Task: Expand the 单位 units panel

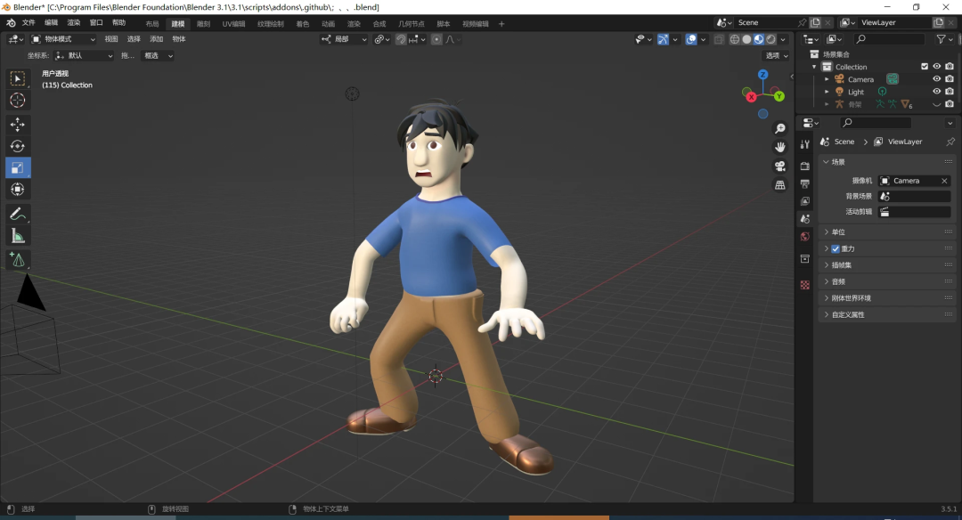Action: 837,232
